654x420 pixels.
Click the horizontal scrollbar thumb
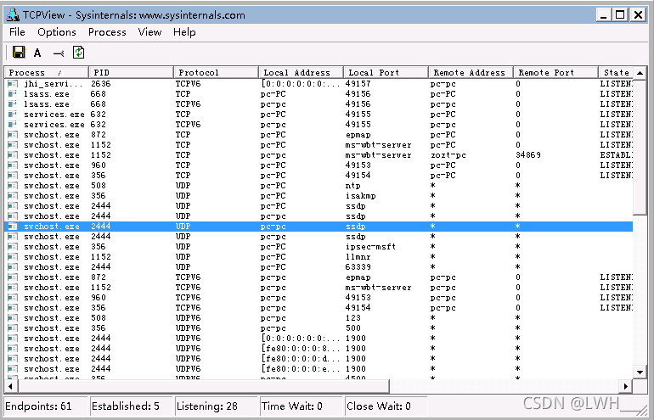coord(204,386)
